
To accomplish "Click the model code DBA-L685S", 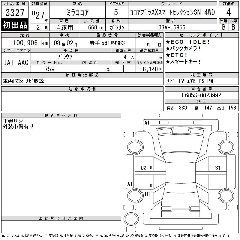I will pyautogui.click(x=172, y=27).
